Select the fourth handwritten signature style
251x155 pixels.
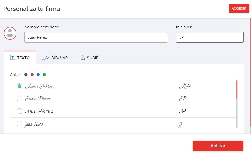click(19, 124)
